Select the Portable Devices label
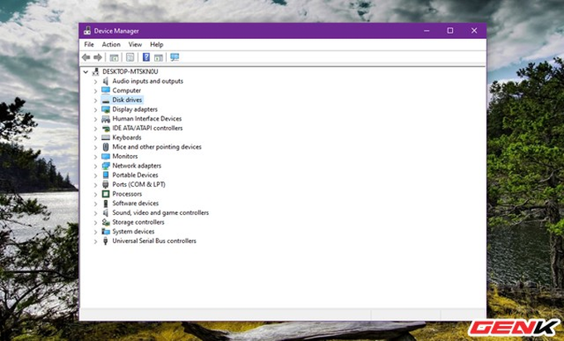 pyautogui.click(x=135, y=175)
